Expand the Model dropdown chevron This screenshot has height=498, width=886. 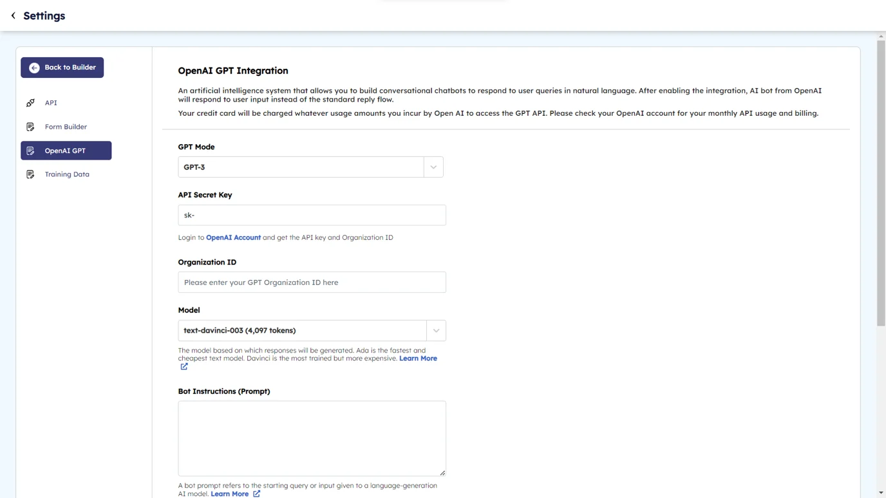(436, 331)
